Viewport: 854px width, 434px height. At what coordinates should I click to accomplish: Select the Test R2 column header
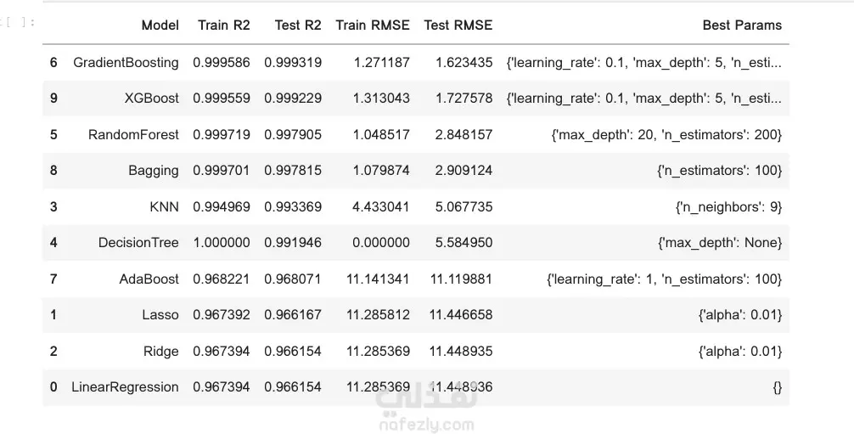pos(298,25)
